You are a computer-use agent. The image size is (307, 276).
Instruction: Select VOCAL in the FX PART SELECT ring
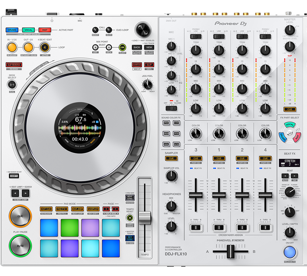290,125
